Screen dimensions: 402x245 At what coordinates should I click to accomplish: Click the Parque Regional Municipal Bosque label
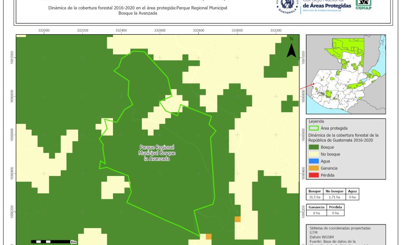click(x=157, y=153)
